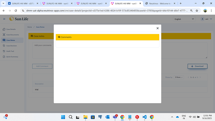
Task: Open Notepad app on taskbar
Action: (x=130, y=117)
